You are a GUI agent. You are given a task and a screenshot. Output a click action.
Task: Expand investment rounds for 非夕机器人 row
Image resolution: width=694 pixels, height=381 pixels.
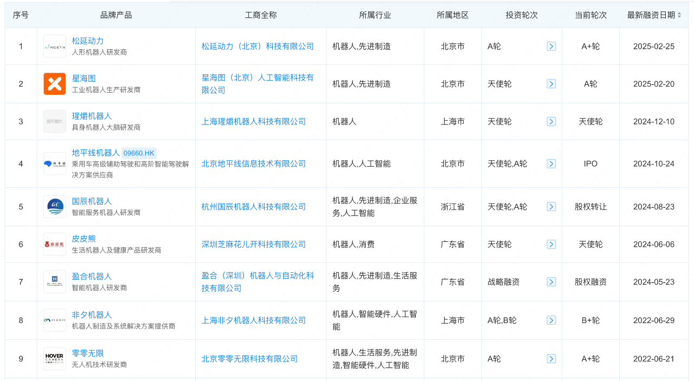(x=551, y=320)
